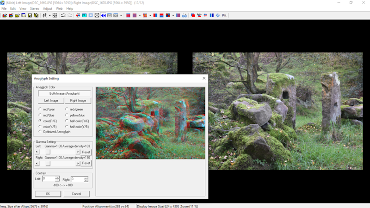Open the dropdown beside the colorful anaglyph icon
This screenshot has width=370, height=208.
click(150, 15)
